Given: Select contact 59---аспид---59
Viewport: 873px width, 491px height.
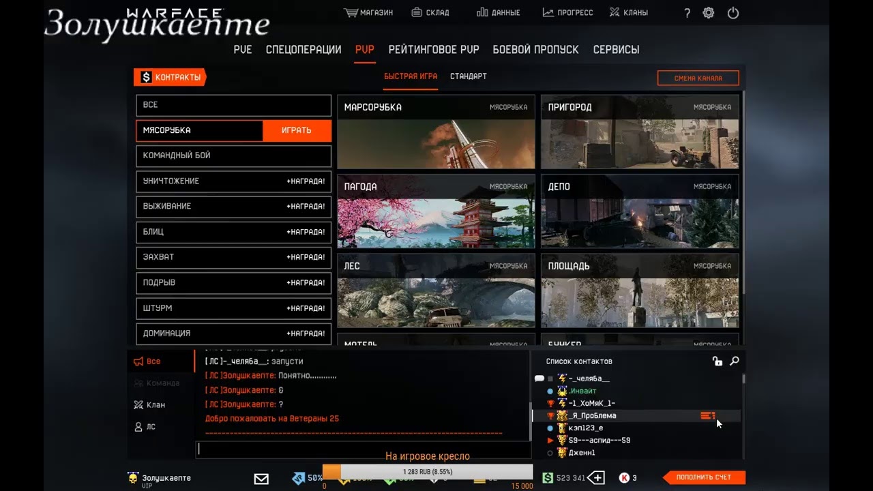Looking at the screenshot, I should coord(599,441).
